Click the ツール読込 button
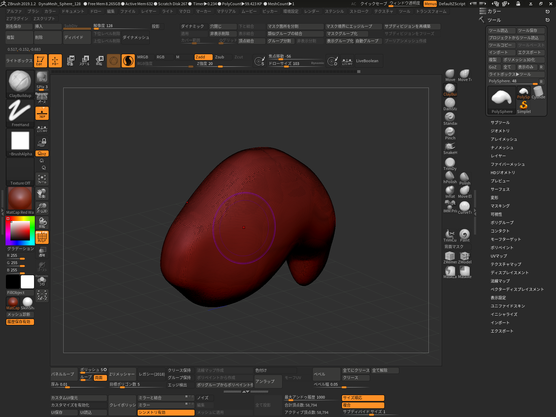Viewport: 556px width, 417px height. click(501, 31)
